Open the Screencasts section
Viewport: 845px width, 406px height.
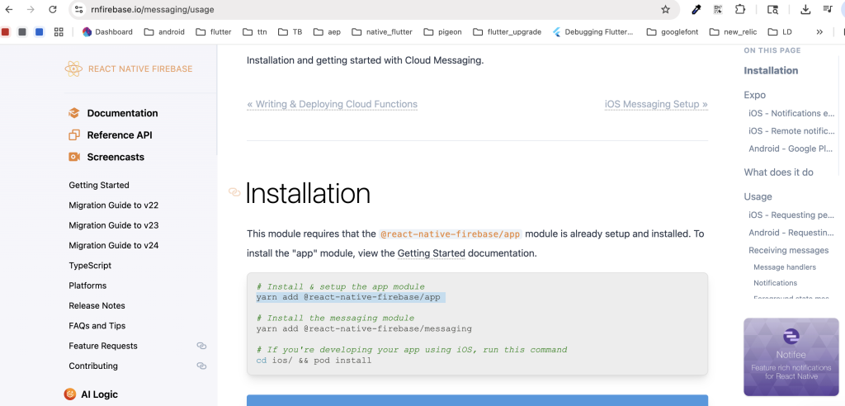116,157
